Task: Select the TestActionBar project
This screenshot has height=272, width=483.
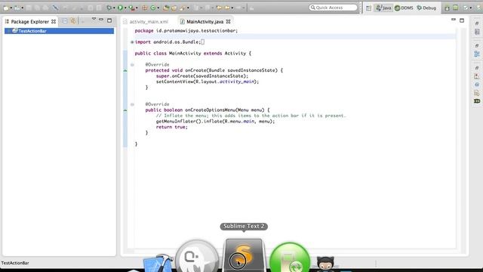Action: (x=59, y=31)
